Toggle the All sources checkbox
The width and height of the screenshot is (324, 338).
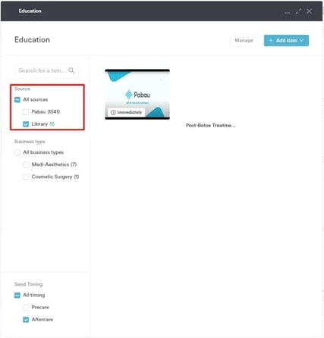tap(17, 100)
